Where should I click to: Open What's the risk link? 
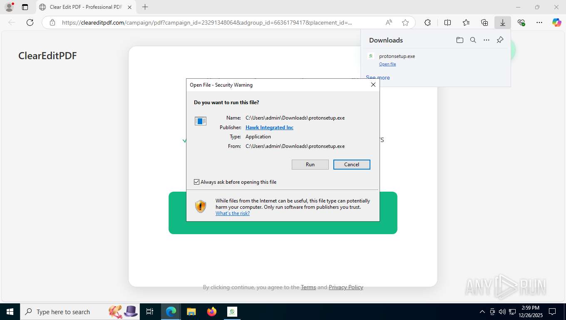click(x=233, y=213)
